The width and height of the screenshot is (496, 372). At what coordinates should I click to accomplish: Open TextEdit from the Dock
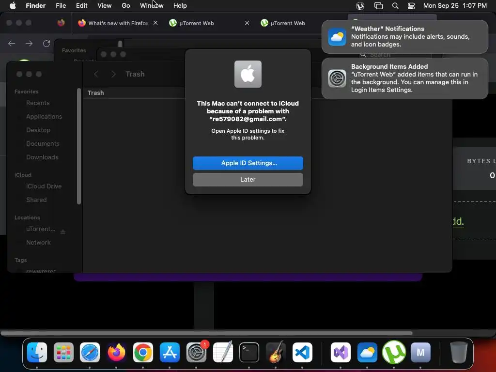(x=223, y=352)
